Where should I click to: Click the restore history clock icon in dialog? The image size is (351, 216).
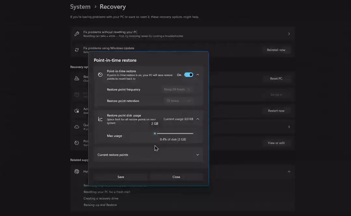pos(100,75)
